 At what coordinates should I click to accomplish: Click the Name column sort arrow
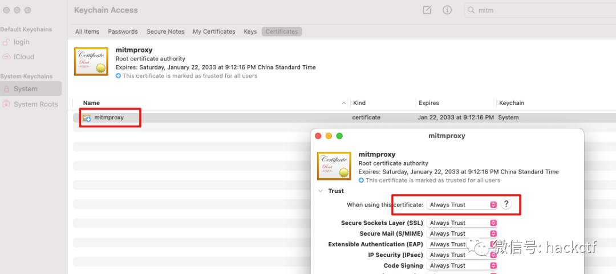point(344,103)
